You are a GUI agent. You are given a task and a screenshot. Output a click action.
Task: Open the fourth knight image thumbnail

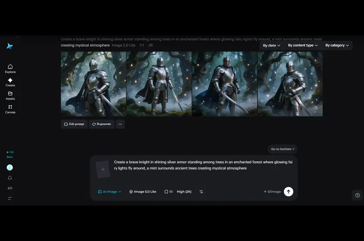click(290, 84)
